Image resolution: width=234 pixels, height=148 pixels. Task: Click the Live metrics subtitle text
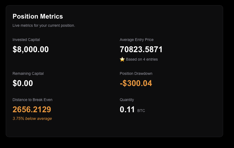tap(44, 26)
